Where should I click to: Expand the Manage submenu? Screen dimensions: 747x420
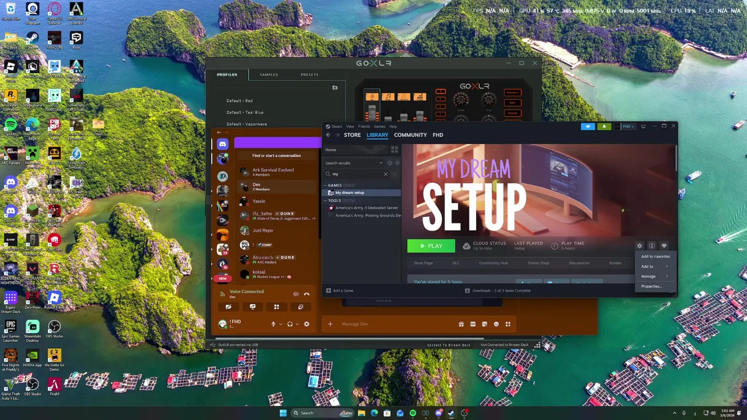click(655, 276)
